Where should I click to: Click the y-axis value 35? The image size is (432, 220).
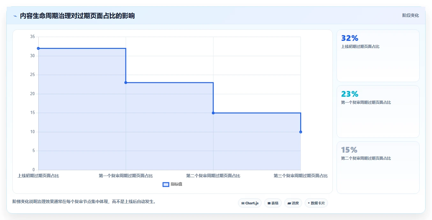click(33, 37)
